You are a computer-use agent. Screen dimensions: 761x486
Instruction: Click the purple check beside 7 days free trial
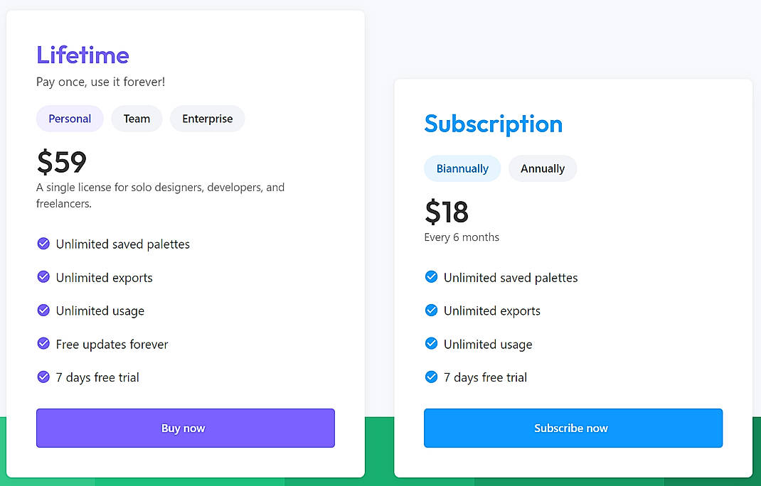click(x=43, y=377)
